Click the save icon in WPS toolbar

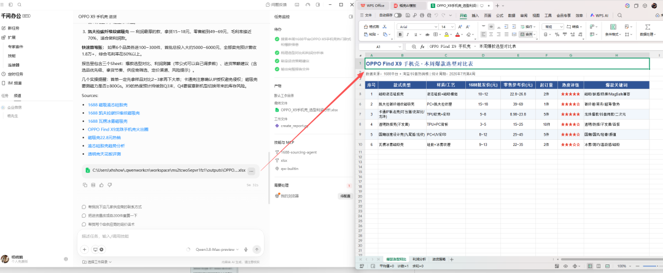406,15
